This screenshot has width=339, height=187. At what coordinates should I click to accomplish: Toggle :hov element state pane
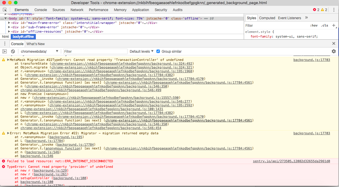[314, 26]
